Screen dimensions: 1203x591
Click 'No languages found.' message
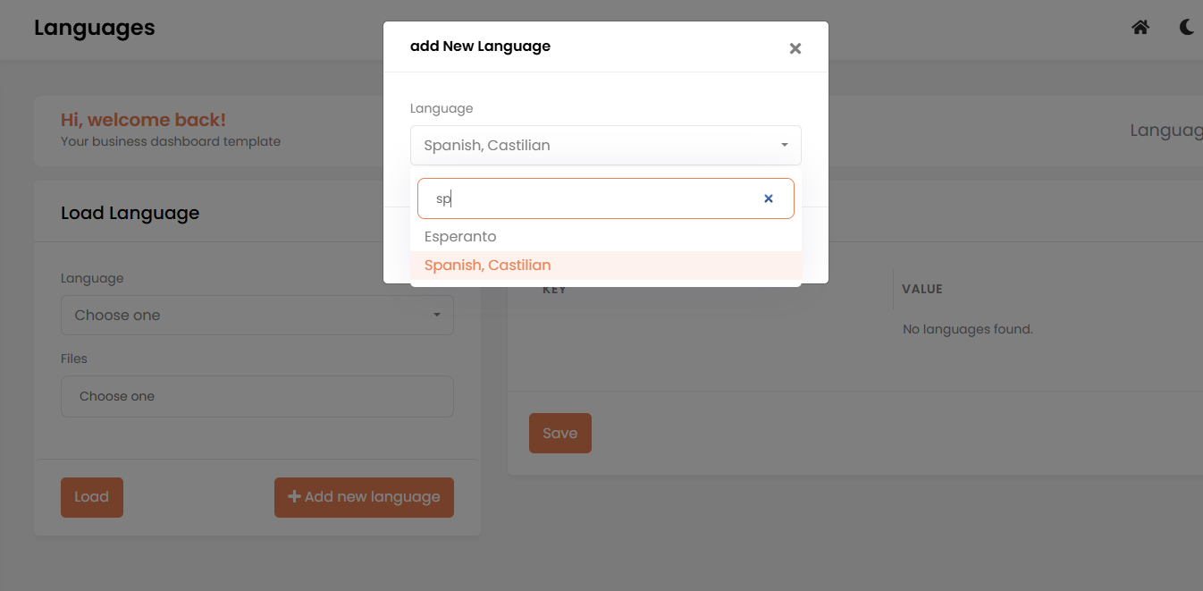[967, 329]
